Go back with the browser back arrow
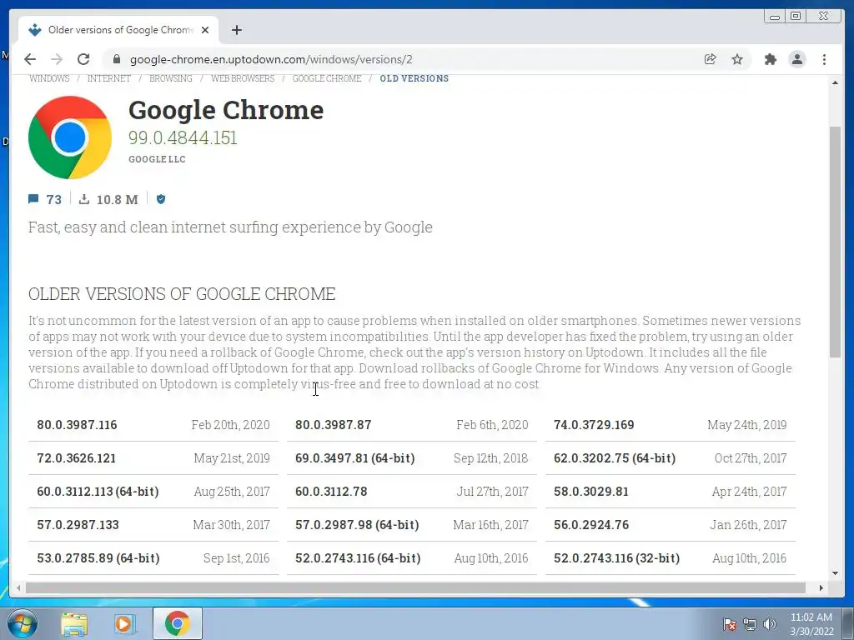Image resolution: width=854 pixels, height=640 pixels. (x=30, y=59)
